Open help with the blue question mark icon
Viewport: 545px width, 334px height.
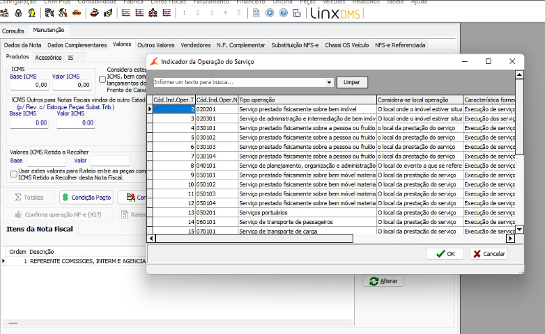[284, 13]
